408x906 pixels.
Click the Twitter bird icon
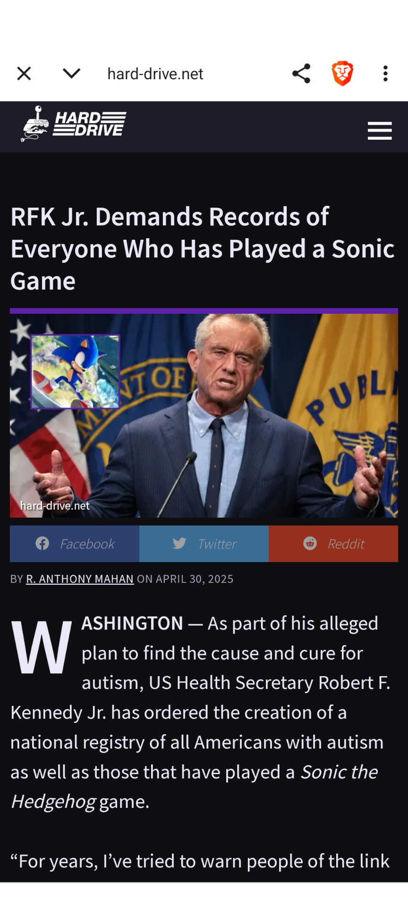[179, 544]
